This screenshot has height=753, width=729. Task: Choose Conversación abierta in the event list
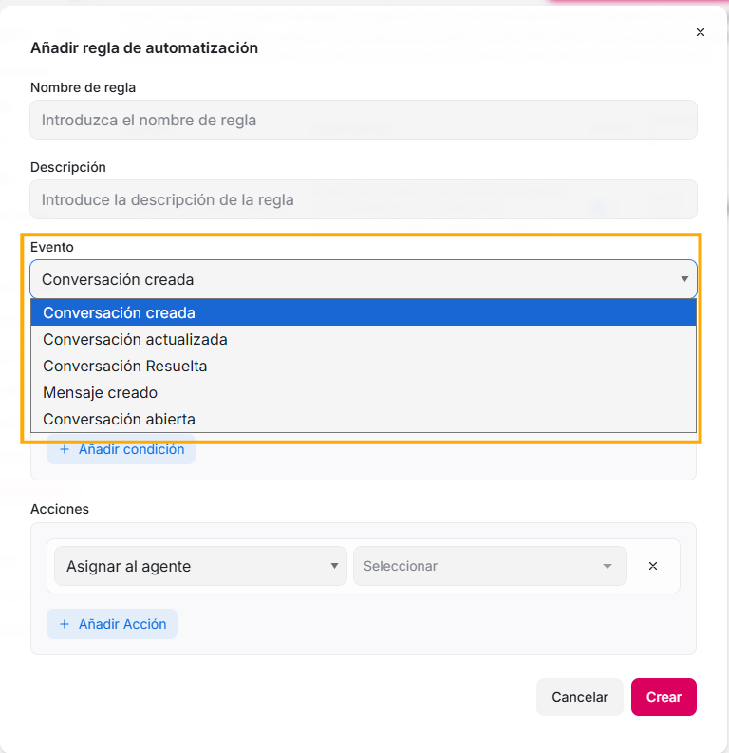364,419
